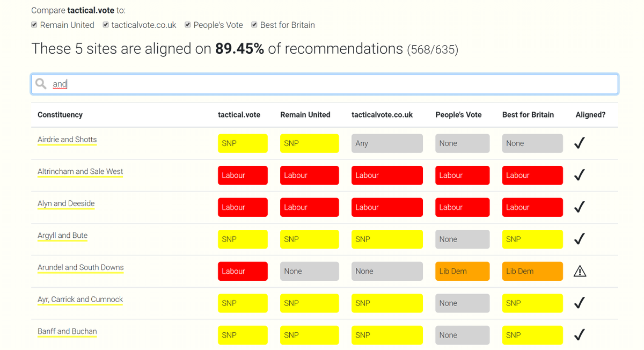Click the red Labour swatch for Arundel
Screen dimensions: 644x350
[243, 271]
